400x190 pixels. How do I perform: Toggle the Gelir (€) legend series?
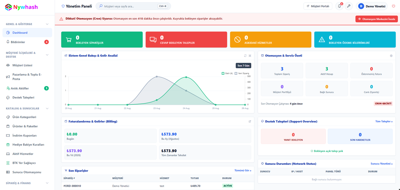point(227,73)
